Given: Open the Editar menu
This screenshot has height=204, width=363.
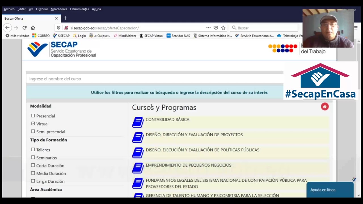Looking at the screenshot, I should click(x=22, y=9).
